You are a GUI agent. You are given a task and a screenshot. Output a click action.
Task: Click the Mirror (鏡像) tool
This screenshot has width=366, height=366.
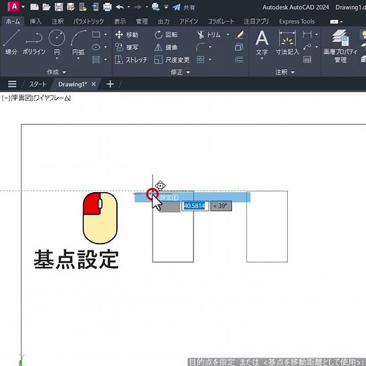click(166, 47)
